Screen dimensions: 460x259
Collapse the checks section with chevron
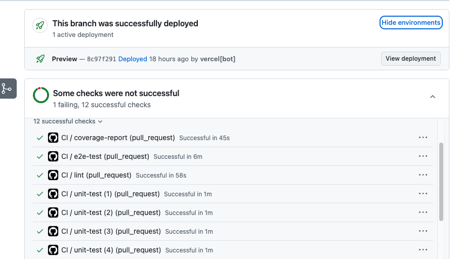click(433, 97)
